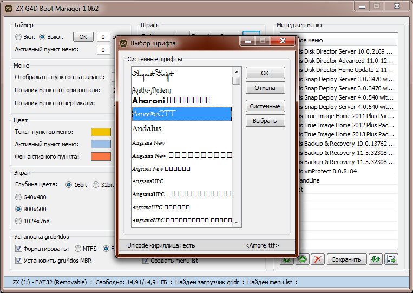The height and width of the screenshot is (293, 413).
Task: Click the ZX icon in main window title
Action: (x=9, y=9)
